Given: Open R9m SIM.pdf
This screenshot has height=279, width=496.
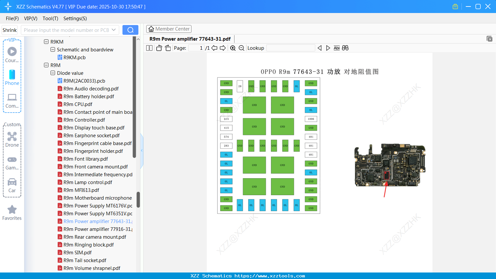Looking at the screenshot, I should click(75, 252).
